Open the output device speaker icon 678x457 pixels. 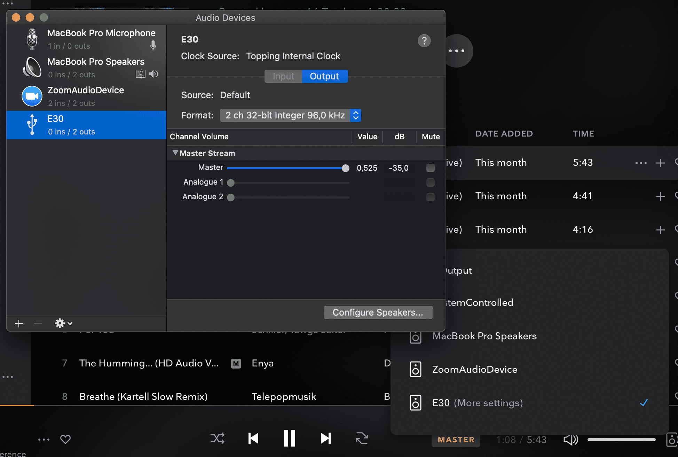click(x=672, y=440)
